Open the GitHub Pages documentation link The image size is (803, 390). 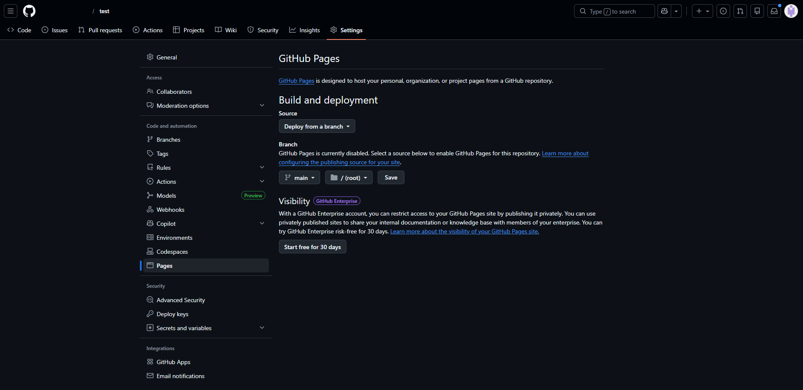pos(296,81)
